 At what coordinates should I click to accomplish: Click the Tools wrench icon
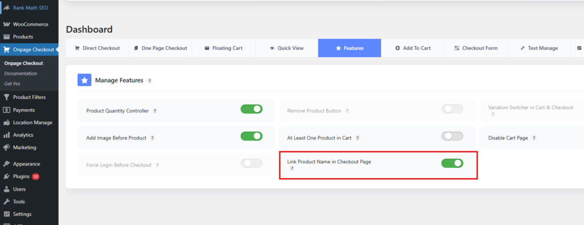[x=6, y=202]
